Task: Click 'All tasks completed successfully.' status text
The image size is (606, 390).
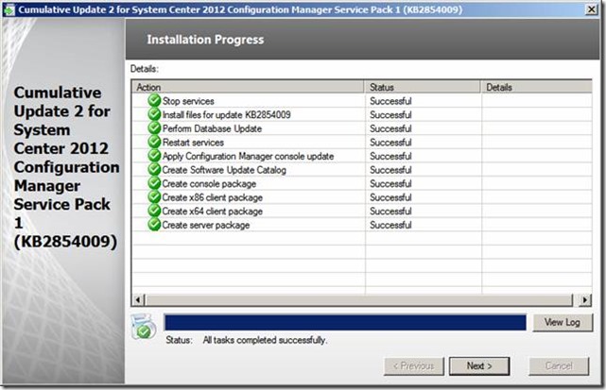Action: tap(265, 340)
